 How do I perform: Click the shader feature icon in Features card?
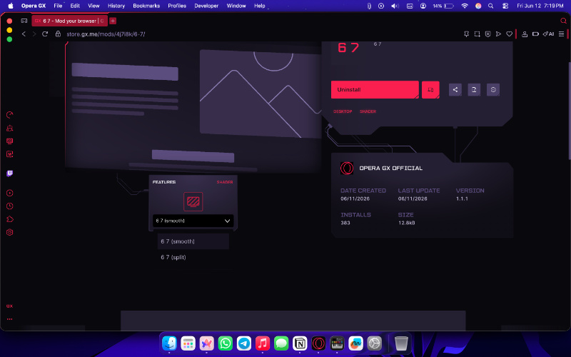[x=193, y=201]
